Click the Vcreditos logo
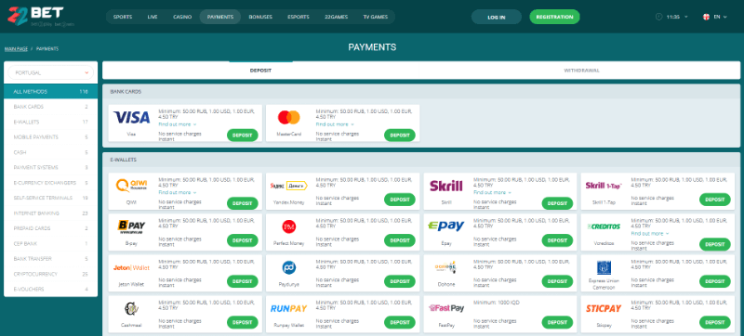Image resolution: width=744 pixels, height=336 pixels. 604,226
